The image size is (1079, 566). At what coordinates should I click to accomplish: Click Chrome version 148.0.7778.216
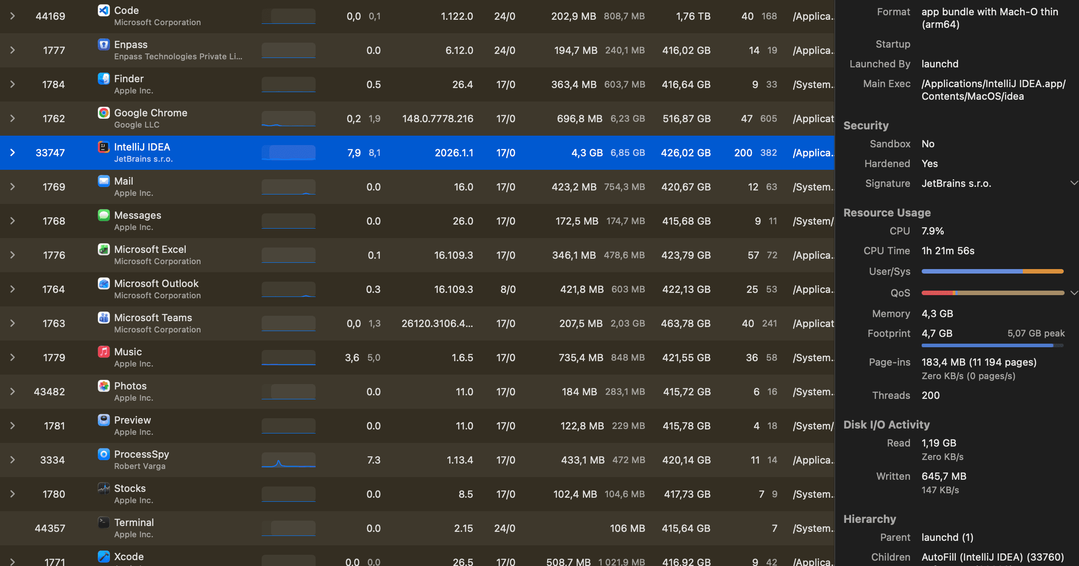437,119
